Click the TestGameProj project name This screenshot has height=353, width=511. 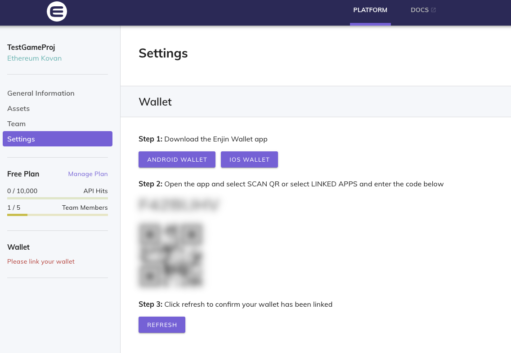pyautogui.click(x=31, y=48)
